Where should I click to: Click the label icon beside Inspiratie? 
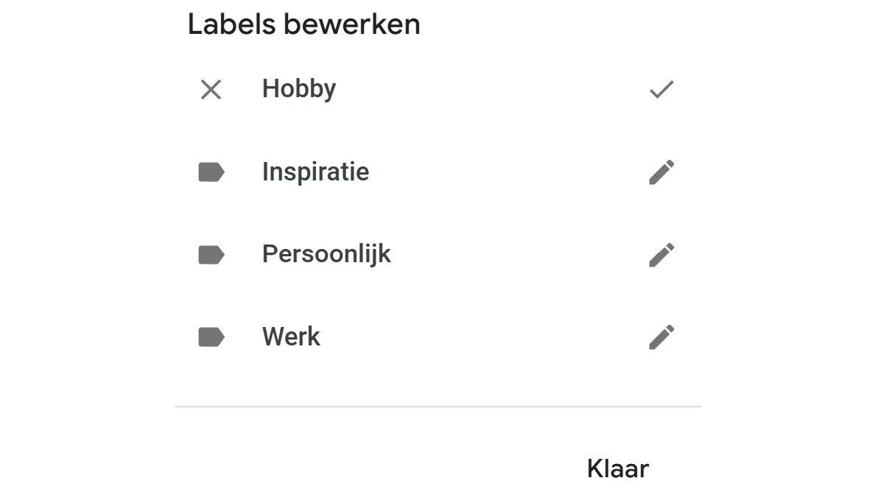(x=211, y=172)
